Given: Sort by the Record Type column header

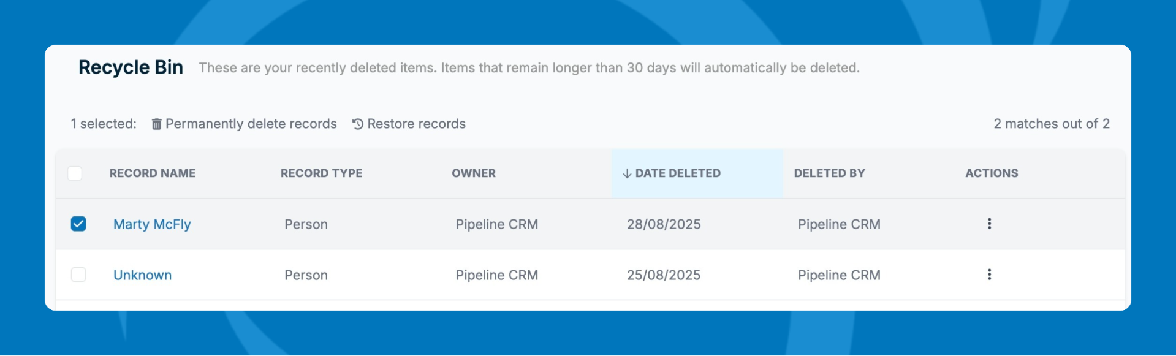Looking at the screenshot, I should 321,173.
